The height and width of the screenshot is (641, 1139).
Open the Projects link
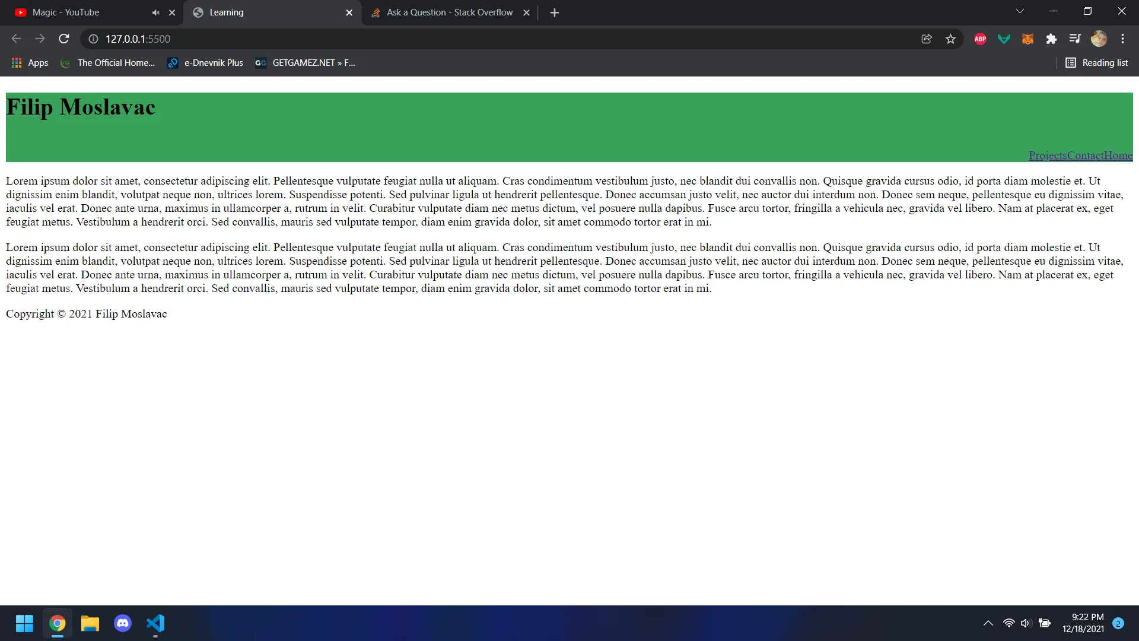[x=1047, y=156]
